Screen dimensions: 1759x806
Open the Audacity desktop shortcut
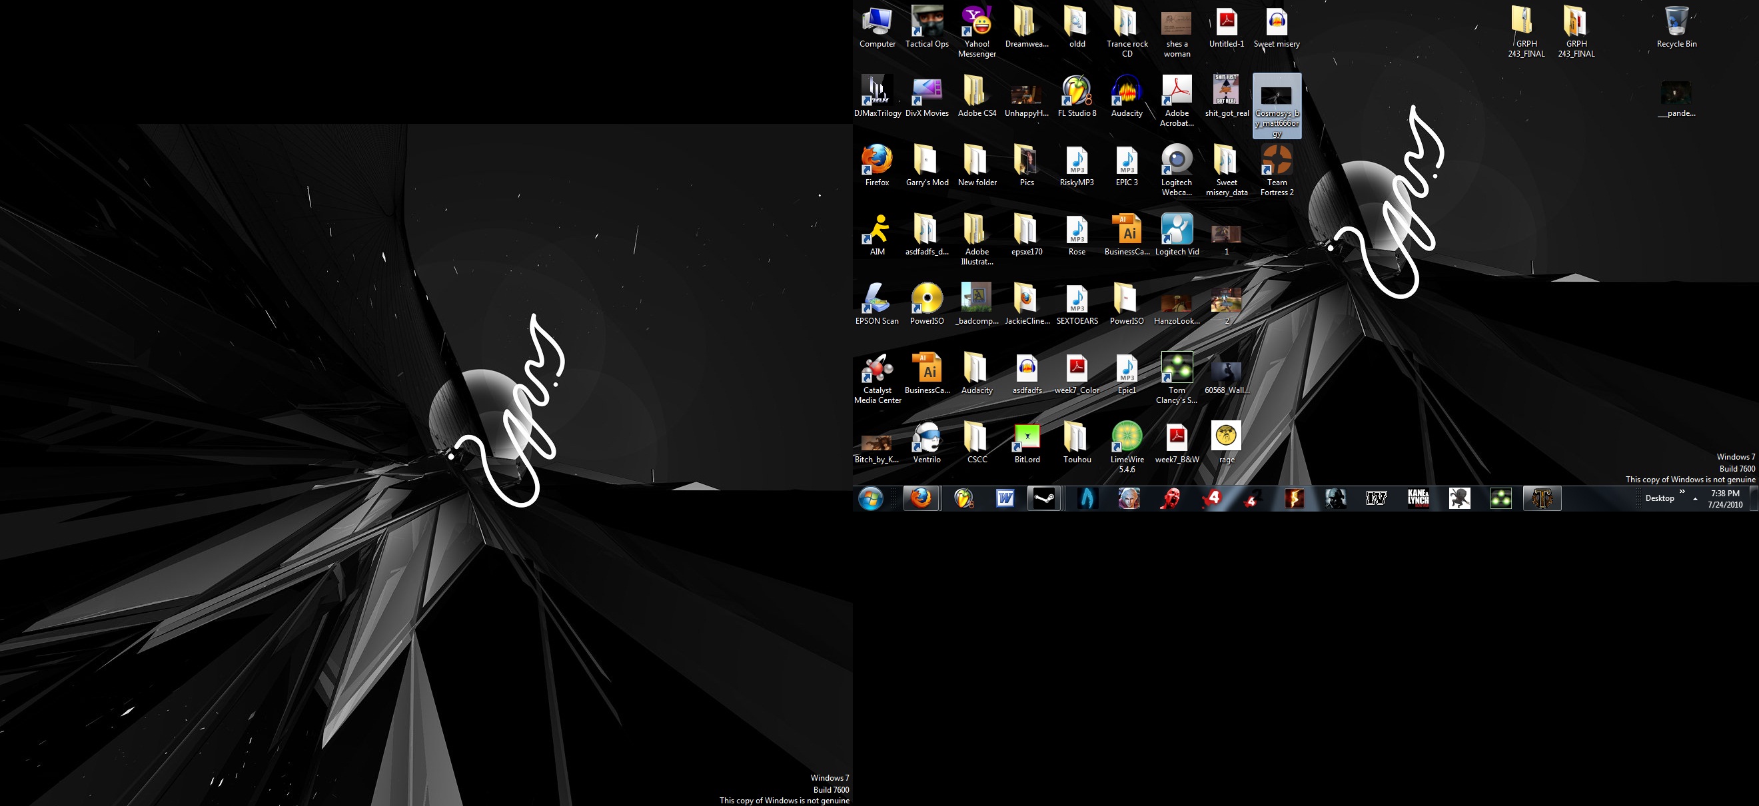tap(1127, 91)
